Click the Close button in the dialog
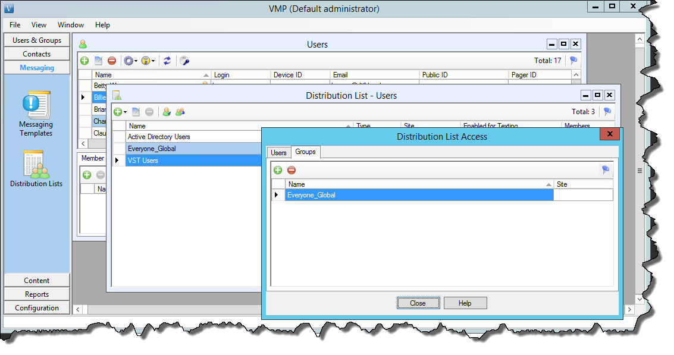Image resolution: width=674 pixels, height=355 pixels. coord(418,303)
